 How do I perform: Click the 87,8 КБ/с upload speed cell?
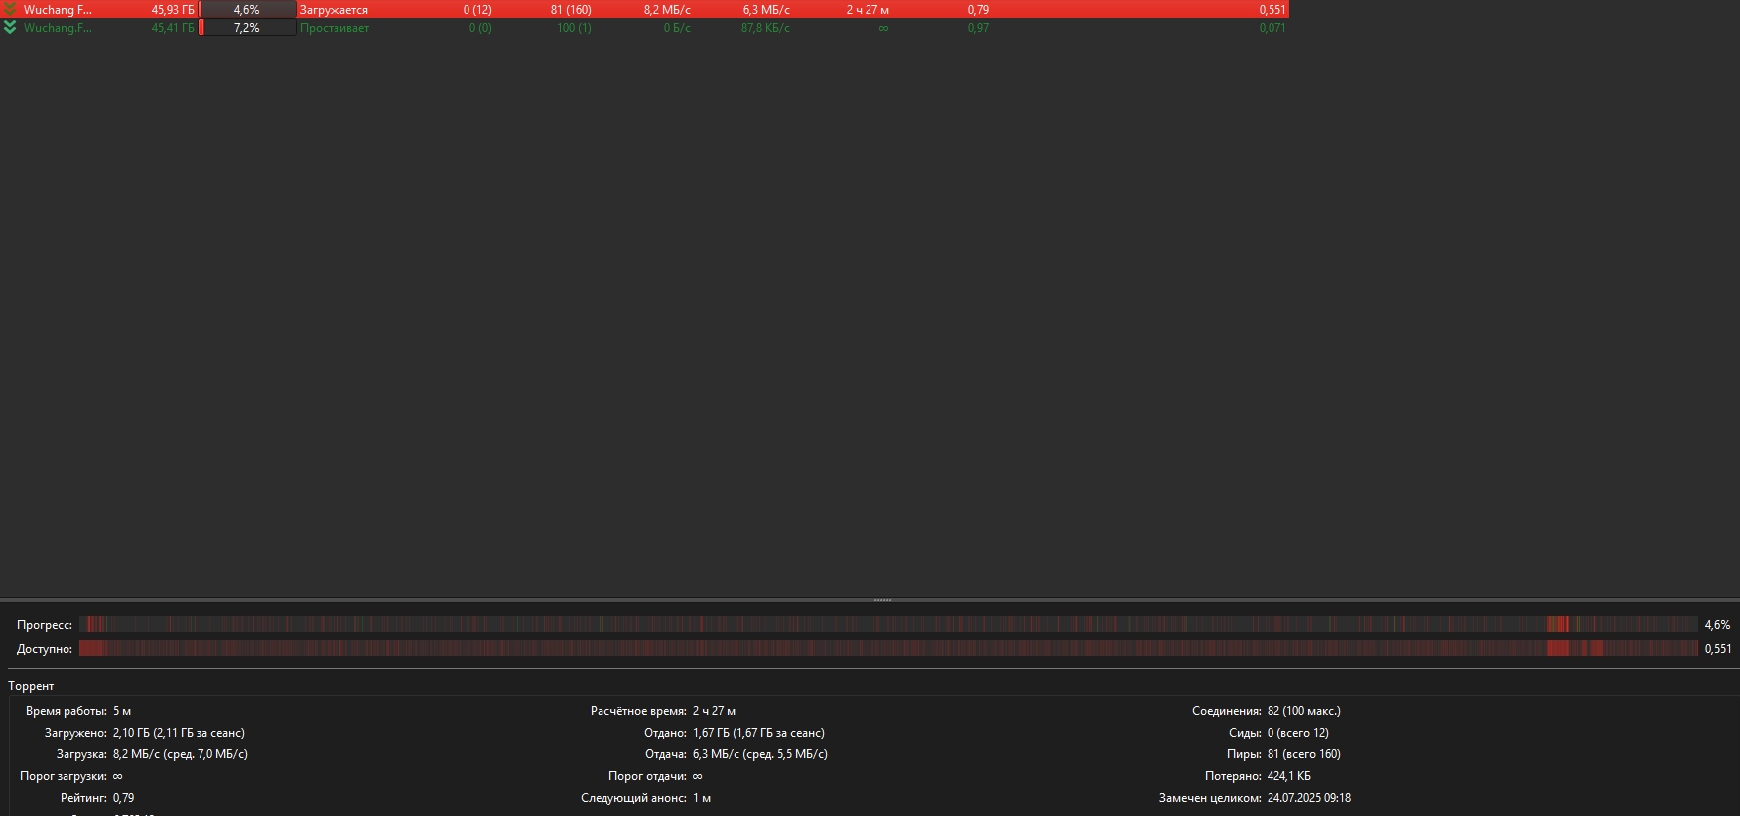click(765, 28)
